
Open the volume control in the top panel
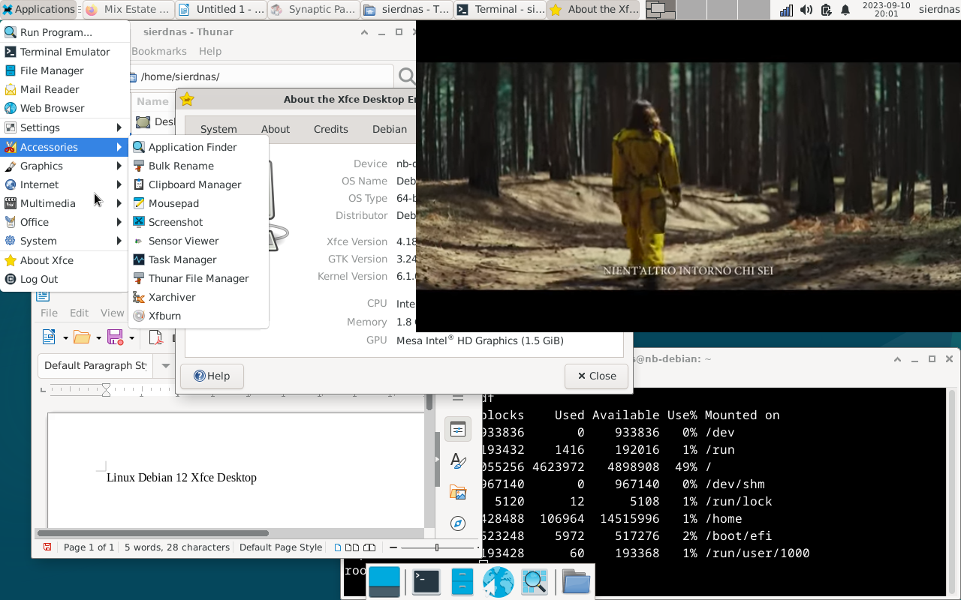806,10
